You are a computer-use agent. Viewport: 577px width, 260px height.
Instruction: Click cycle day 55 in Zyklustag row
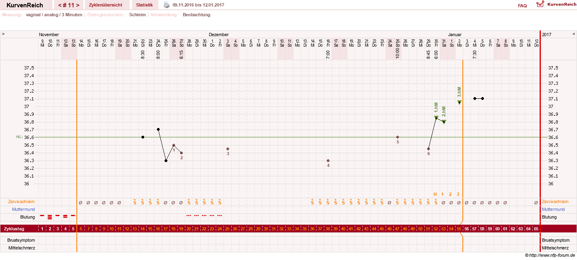click(x=459, y=229)
